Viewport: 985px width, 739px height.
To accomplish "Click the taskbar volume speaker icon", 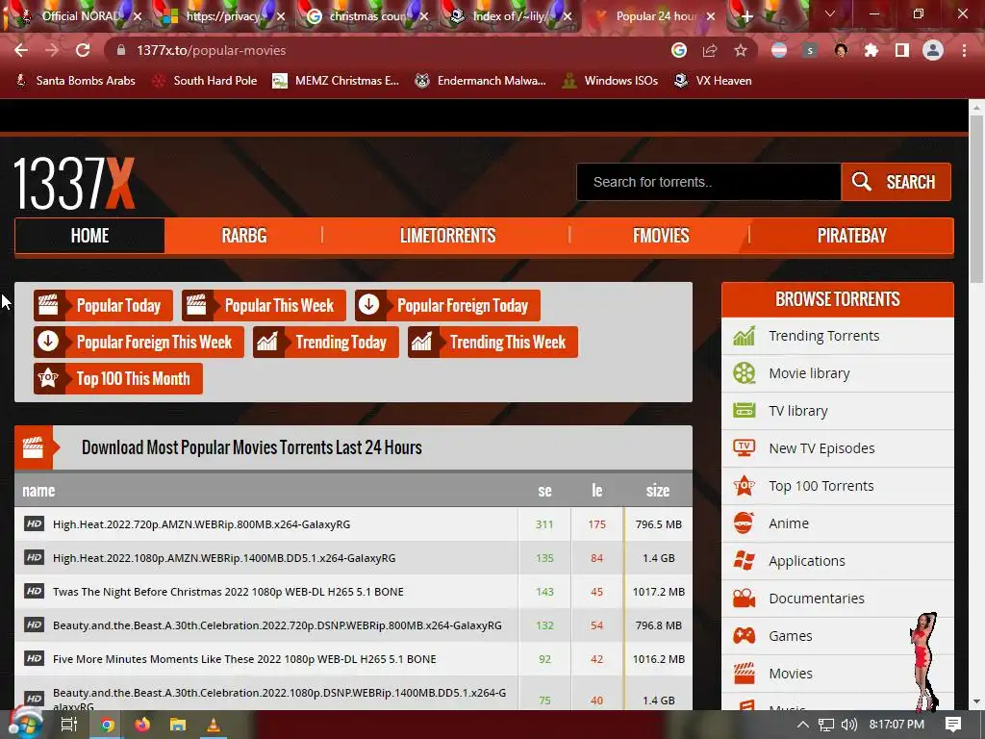I will tap(848, 725).
